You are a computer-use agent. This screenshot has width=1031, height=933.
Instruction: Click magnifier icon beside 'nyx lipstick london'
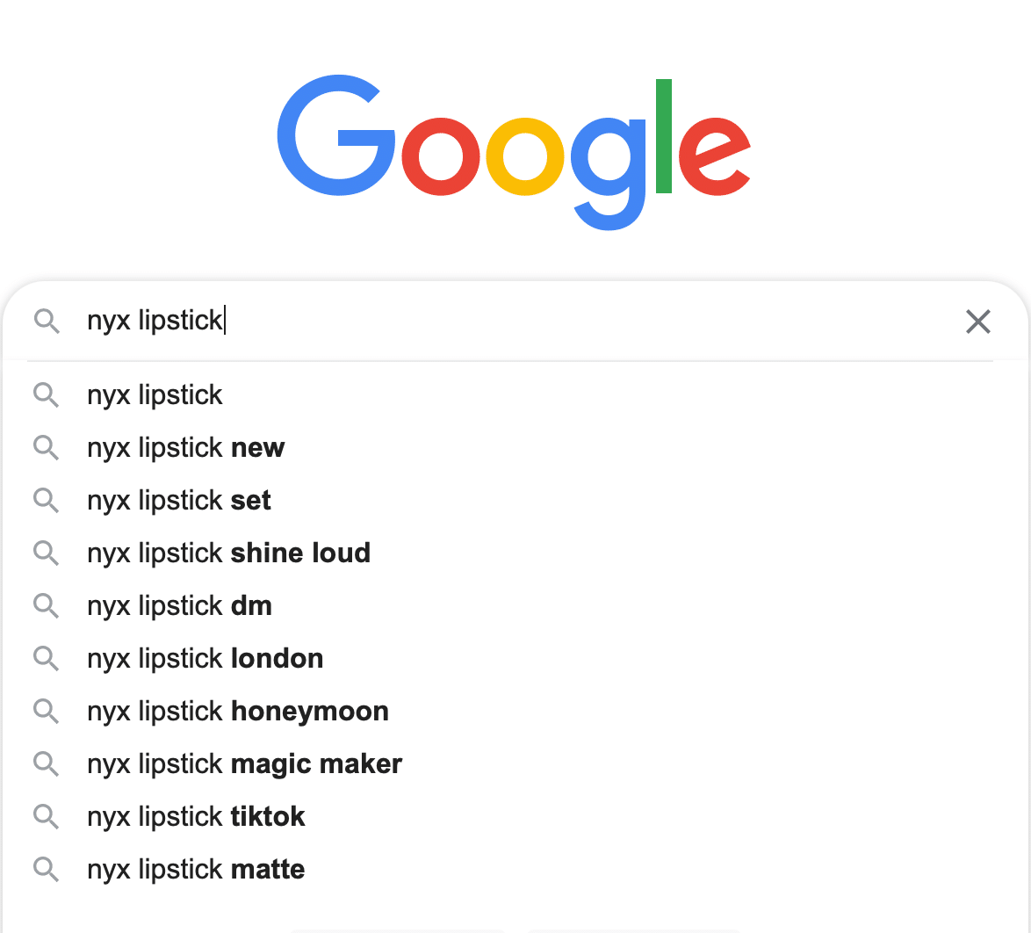point(46,658)
